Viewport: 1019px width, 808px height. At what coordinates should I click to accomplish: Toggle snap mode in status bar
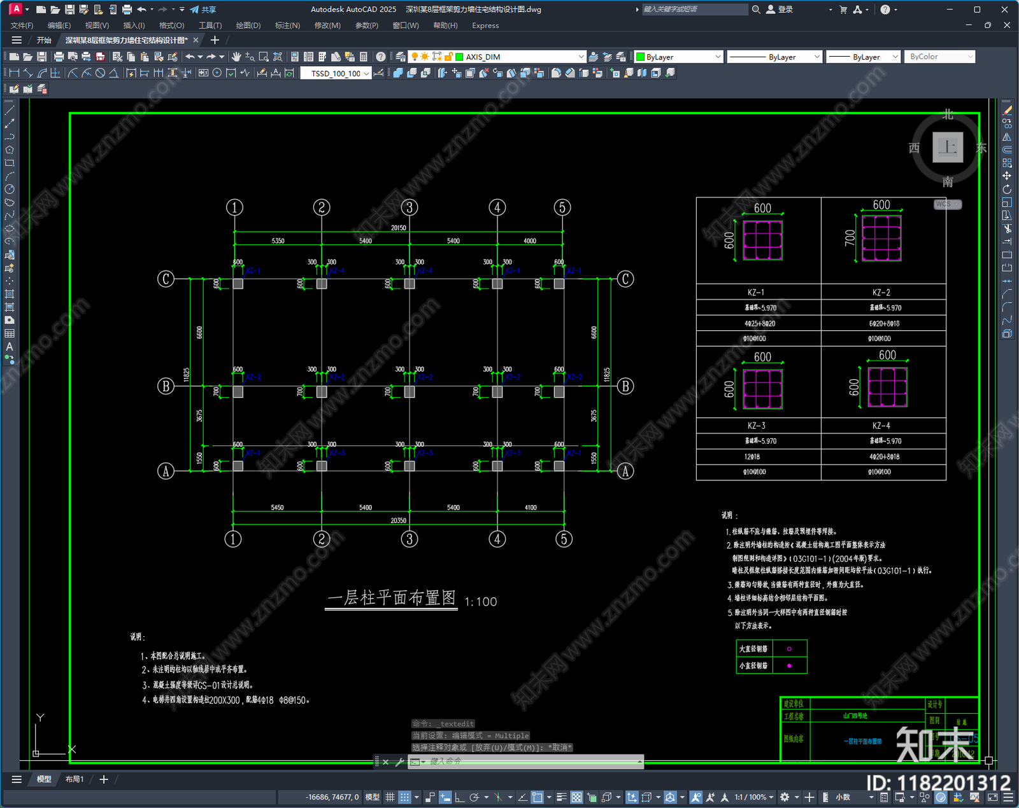tap(404, 797)
